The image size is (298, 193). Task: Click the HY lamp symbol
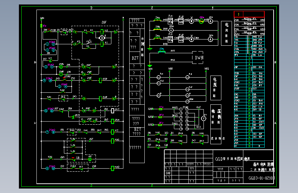tap(90, 159)
